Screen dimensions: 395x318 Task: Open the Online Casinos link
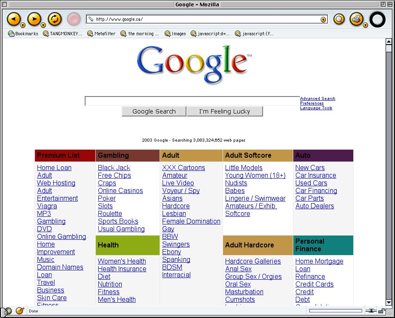[x=120, y=191]
